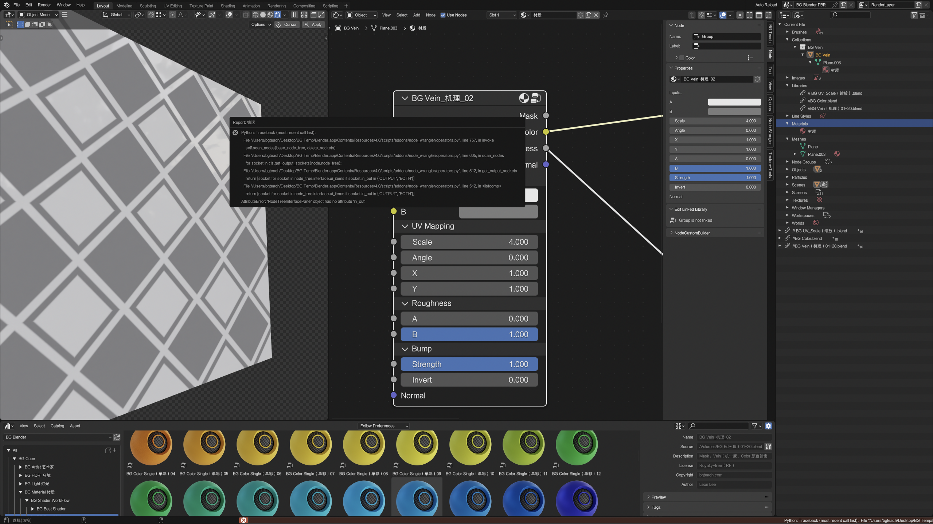Click the node group icon on BG Vein node header
Image resolution: width=933 pixels, height=524 pixels.
coord(535,98)
